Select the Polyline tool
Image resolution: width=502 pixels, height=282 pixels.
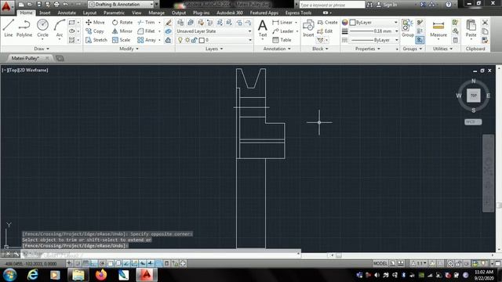click(24, 28)
